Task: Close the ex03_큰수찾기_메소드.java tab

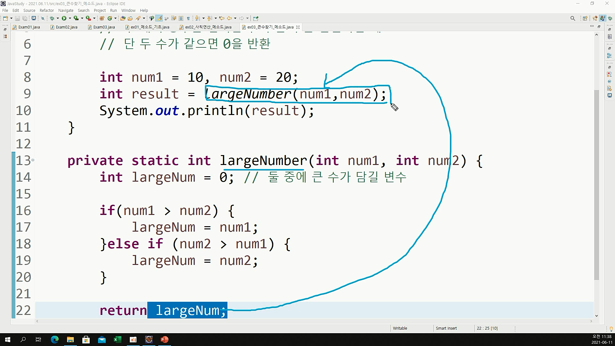Action: click(298, 27)
